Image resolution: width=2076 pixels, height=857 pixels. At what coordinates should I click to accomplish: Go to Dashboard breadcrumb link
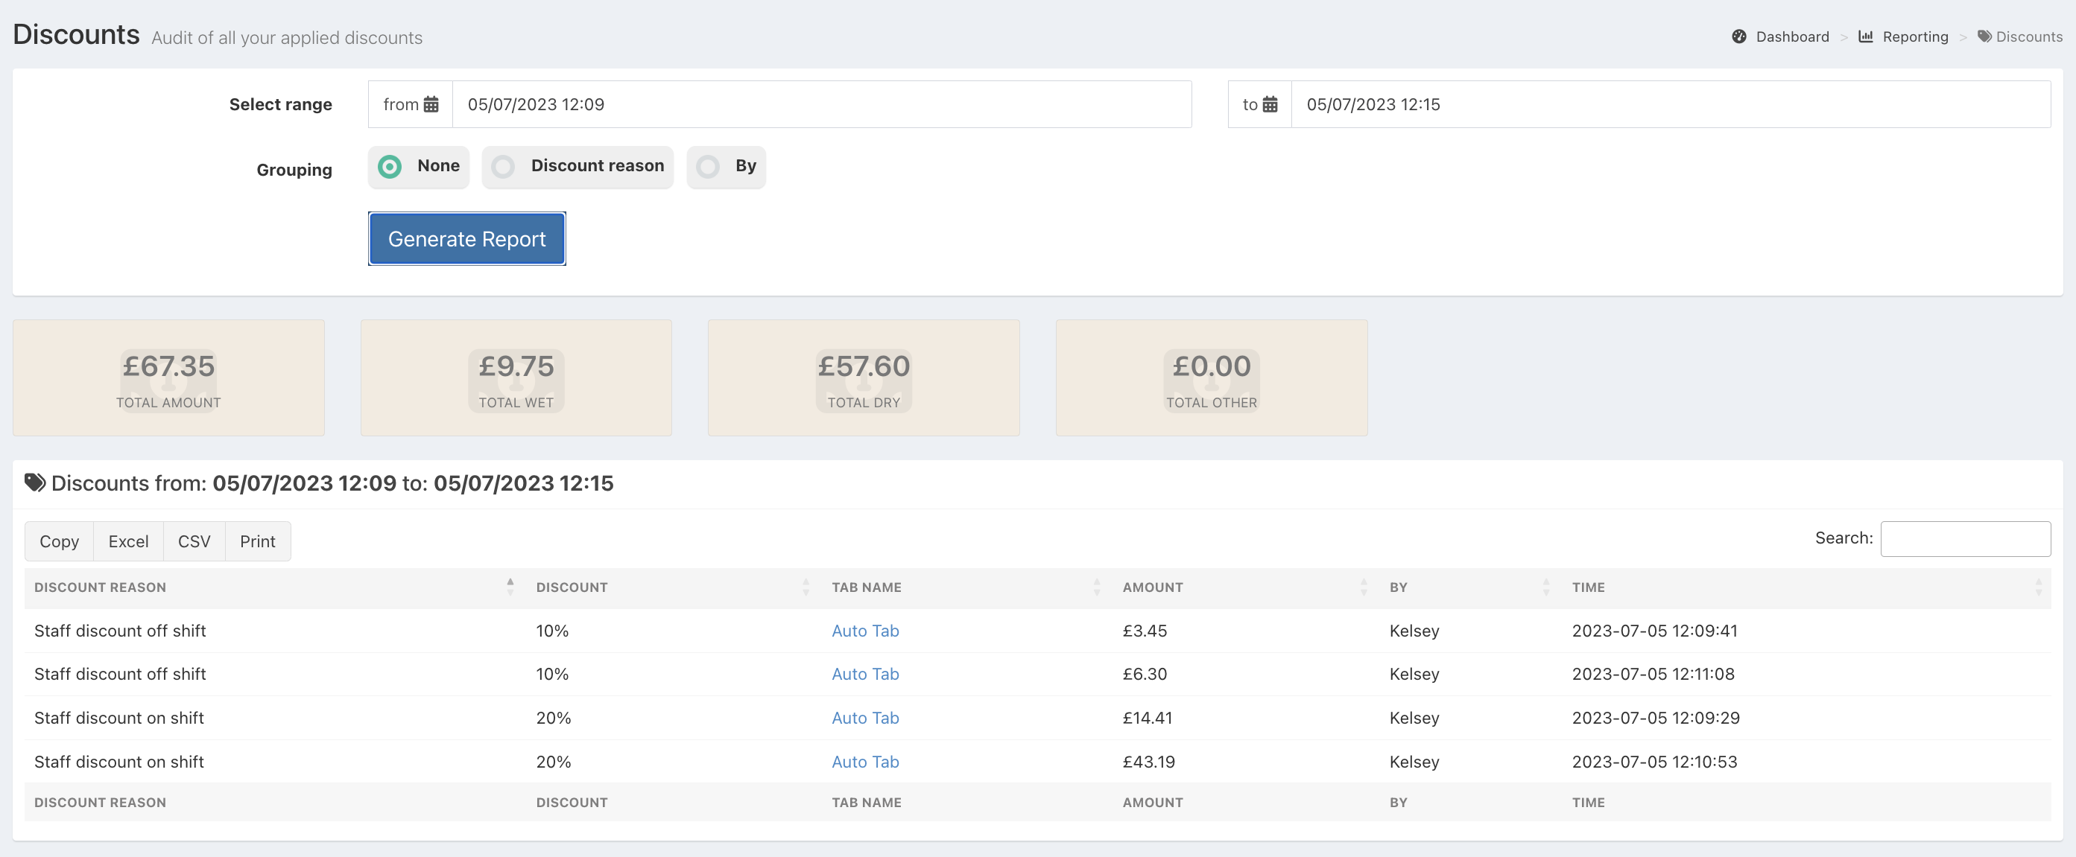pyautogui.click(x=1791, y=37)
